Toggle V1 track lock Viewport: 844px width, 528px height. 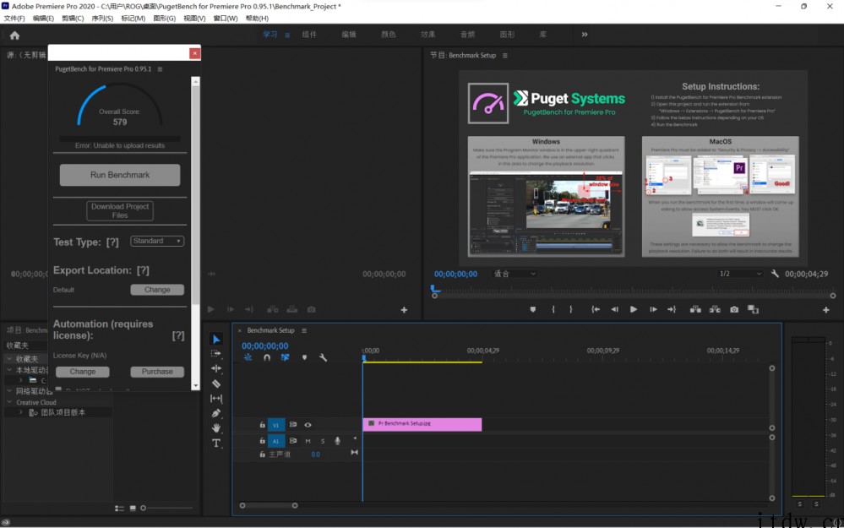coord(262,425)
